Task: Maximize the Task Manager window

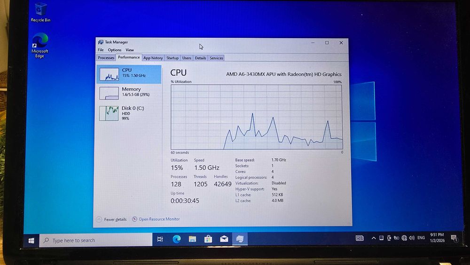Action: [x=327, y=43]
